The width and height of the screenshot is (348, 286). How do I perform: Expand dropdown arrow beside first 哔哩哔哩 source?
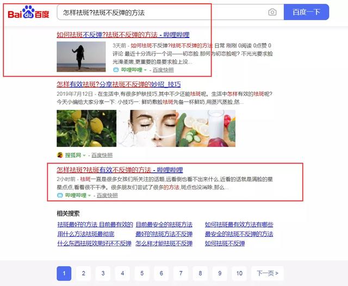pos(145,70)
